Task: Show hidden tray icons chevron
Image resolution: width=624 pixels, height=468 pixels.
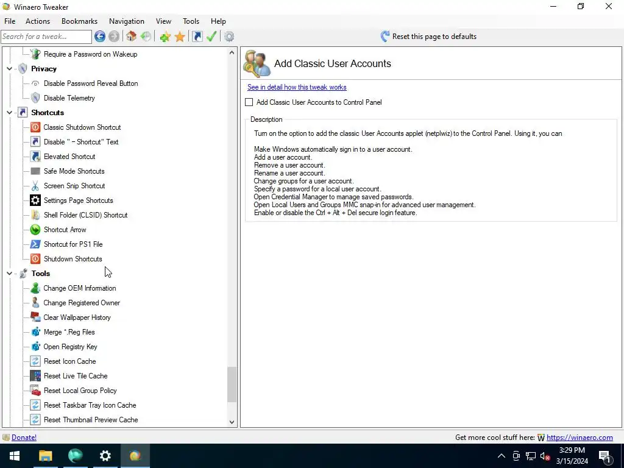Action: point(502,456)
